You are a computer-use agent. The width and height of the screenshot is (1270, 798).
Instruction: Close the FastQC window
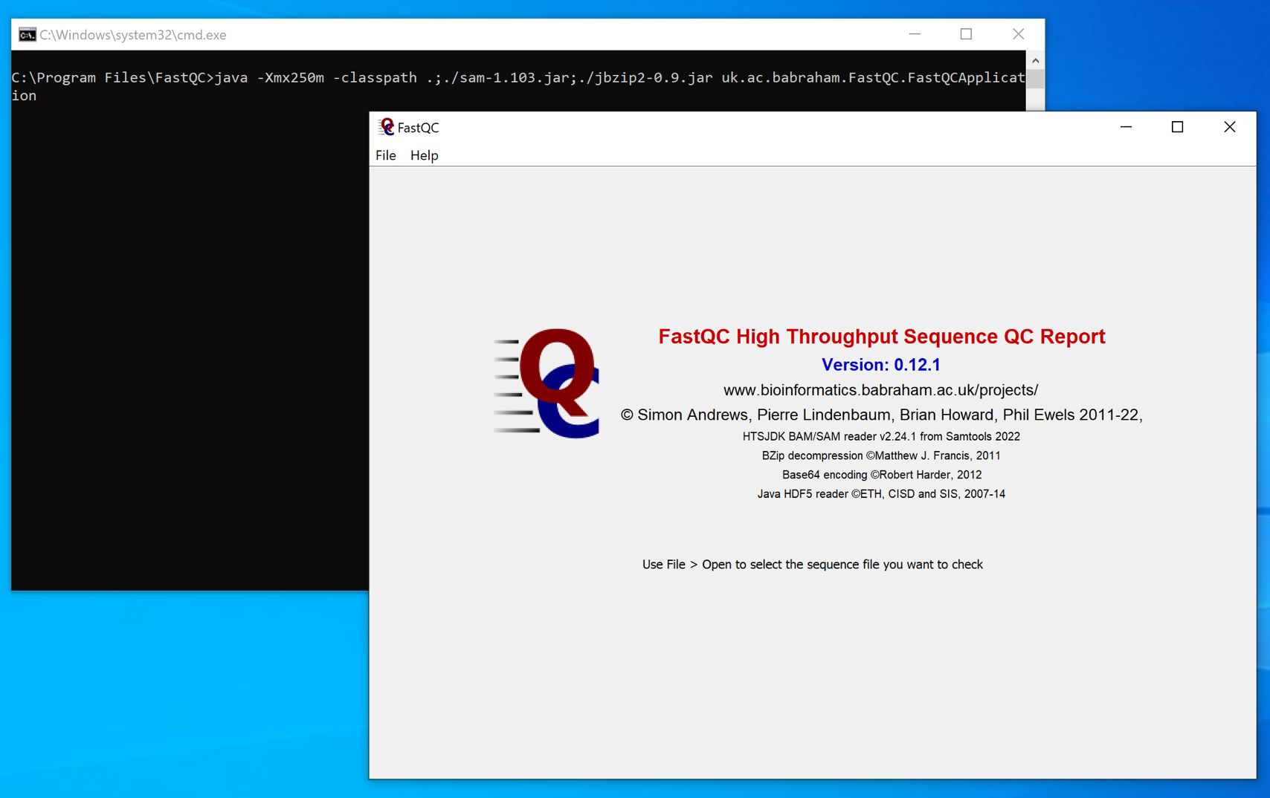(1229, 127)
